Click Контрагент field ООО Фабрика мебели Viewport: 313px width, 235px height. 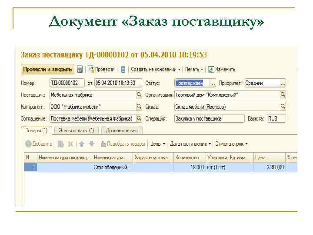[x=93, y=107]
